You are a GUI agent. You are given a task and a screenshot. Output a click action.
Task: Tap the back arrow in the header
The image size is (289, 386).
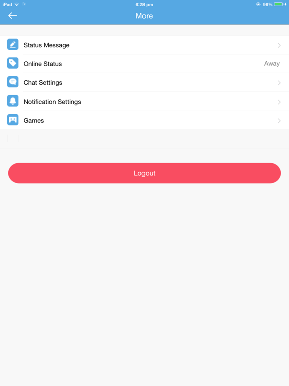click(12, 16)
